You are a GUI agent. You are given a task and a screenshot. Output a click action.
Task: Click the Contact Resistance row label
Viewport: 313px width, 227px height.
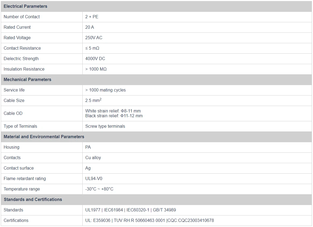(x=22, y=48)
